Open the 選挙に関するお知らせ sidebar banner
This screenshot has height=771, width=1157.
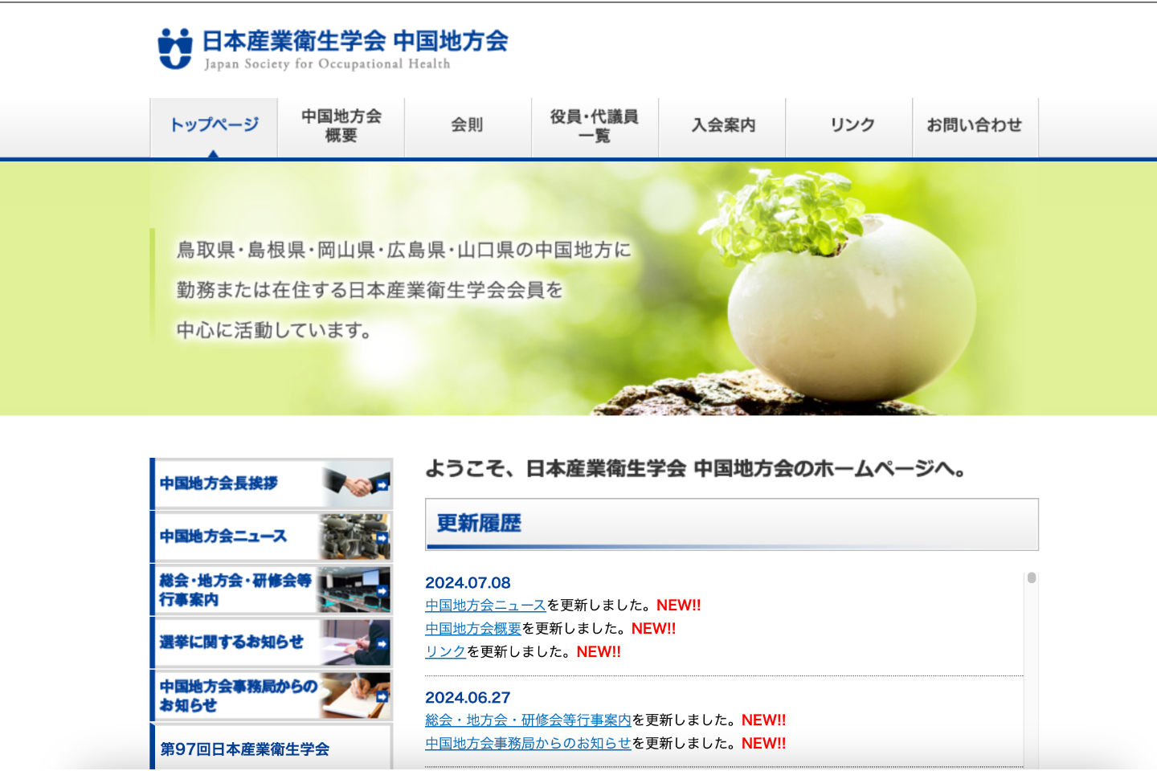(x=272, y=642)
